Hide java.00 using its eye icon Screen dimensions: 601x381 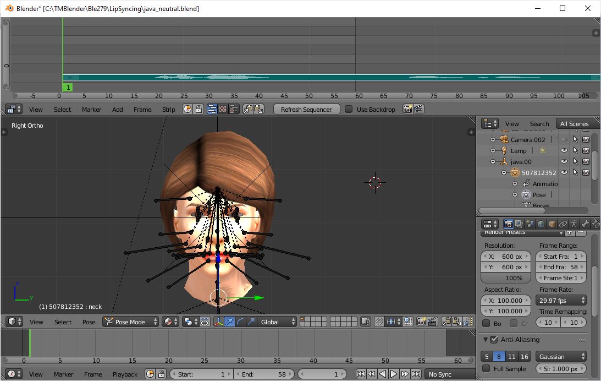(x=564, y=161)
